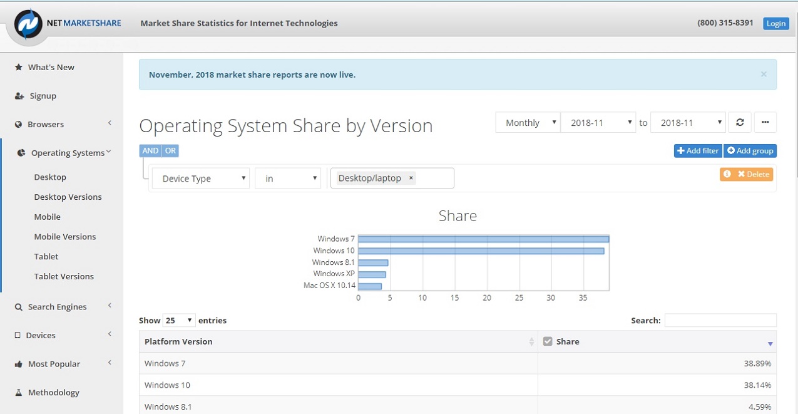Click the star icon beside What's New
This screenshot has height=414, width=798.
pos(19,67)
